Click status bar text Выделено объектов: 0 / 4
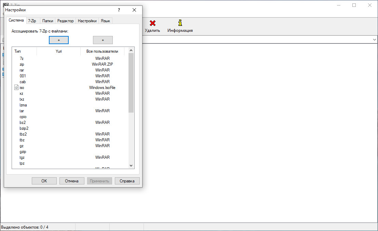This screenshot has width=378, height=231. (x=25, y=227)
